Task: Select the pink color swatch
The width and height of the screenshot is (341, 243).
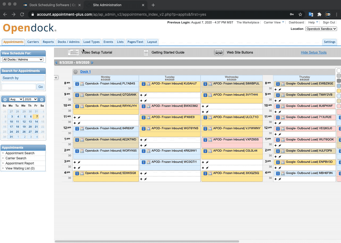Action: click(339, 106)
